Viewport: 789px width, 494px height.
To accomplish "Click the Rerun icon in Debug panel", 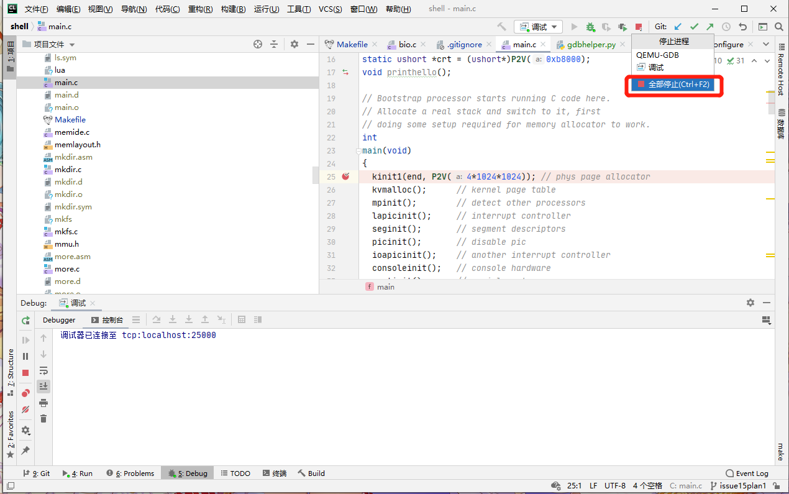I will pyautogui.click(x=25, y=320).
